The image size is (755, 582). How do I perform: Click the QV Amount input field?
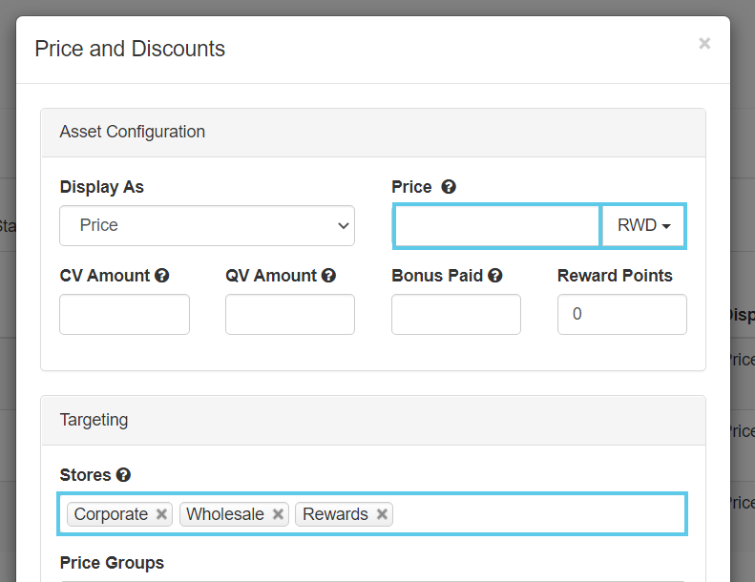[290, 314]
